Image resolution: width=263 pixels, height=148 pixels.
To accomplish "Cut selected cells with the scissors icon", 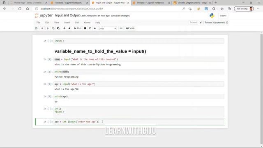I will pos(48,28).
